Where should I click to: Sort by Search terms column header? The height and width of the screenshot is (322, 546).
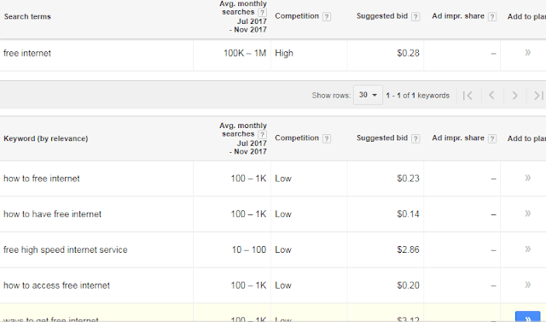[27, 17]
